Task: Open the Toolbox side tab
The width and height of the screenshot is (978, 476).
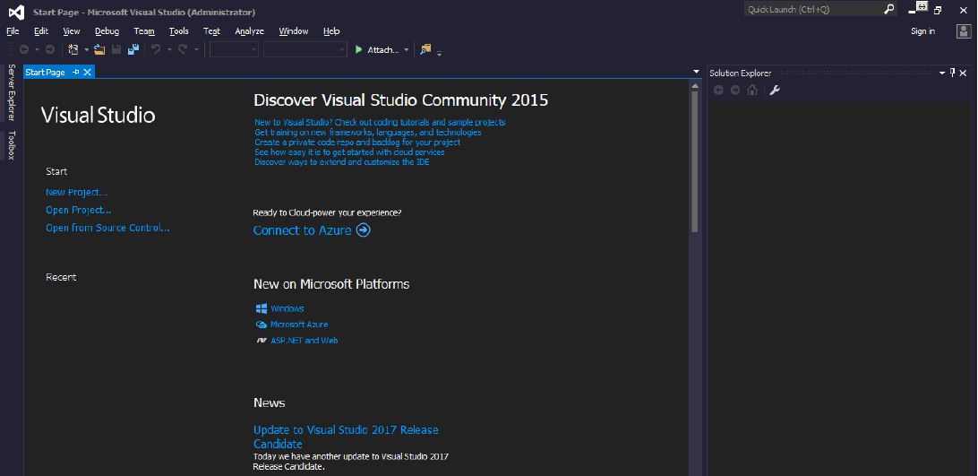Action: [12, 145]
